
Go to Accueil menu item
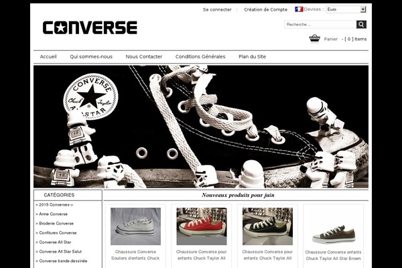[48, 57]
